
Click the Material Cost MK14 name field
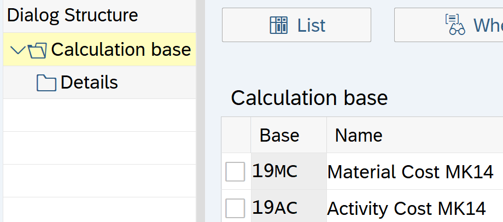coord(410,172)
